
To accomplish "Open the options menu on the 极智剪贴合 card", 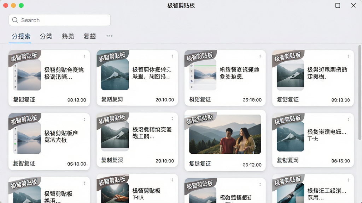I will click(84, 56).
